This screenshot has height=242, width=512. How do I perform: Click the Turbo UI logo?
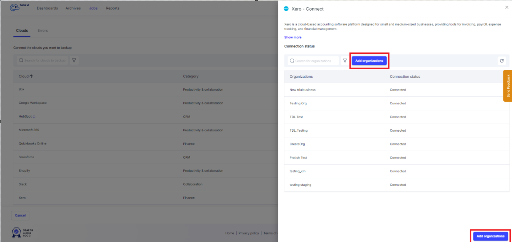(x=15, y=7)
